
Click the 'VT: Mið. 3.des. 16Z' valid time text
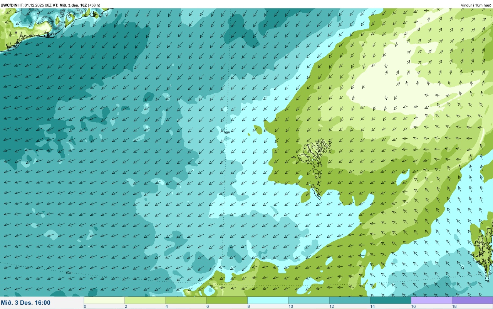coord(70,5)
